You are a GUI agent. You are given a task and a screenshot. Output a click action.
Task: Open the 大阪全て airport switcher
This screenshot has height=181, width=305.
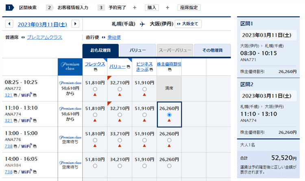188,24
